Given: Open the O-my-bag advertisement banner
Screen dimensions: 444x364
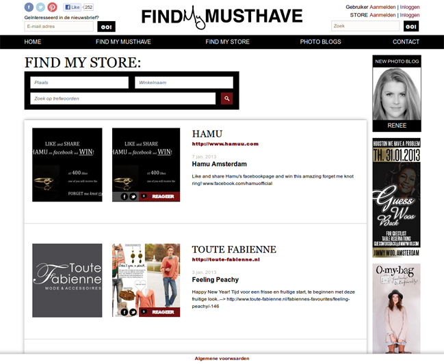Looking at the screenshot, I should pos(396,308).
